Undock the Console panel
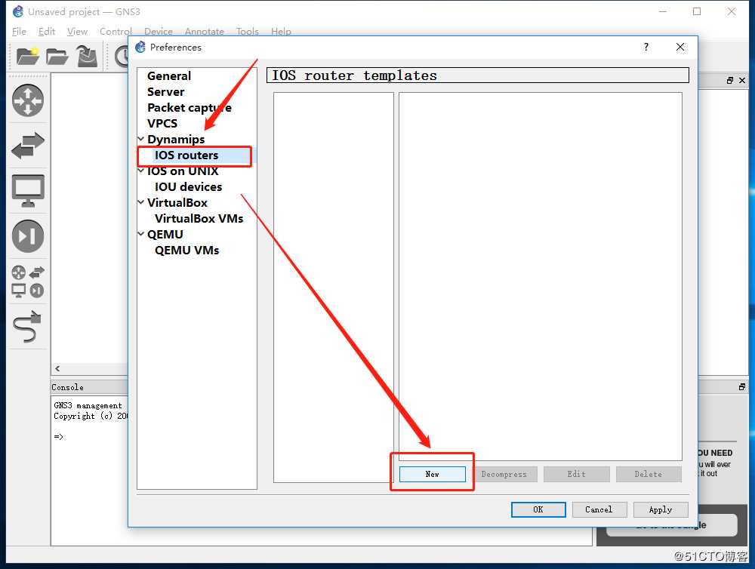 [742, 387]
